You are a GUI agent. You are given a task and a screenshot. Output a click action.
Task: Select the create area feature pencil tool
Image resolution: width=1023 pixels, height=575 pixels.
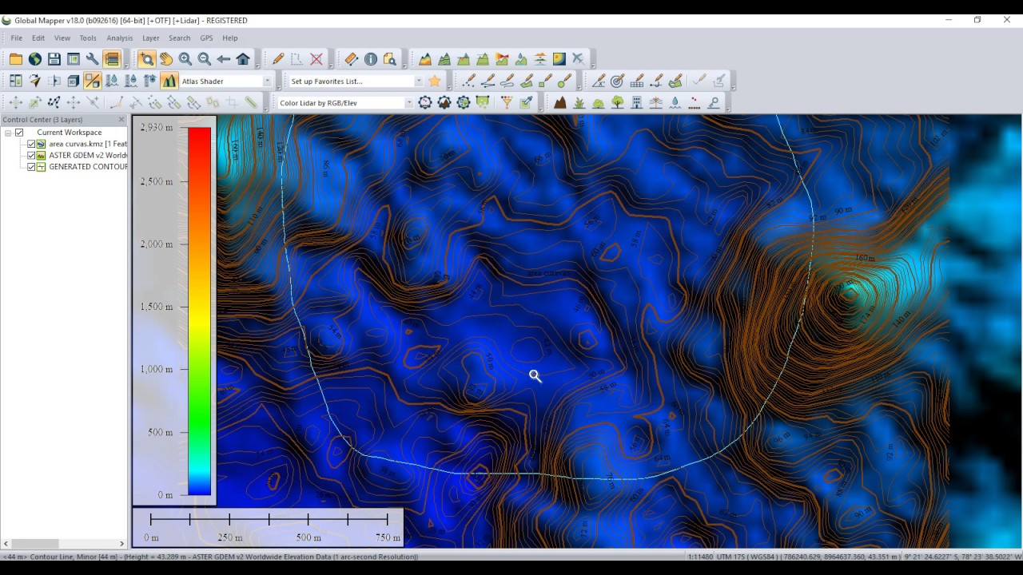click(x=527, y=81)
